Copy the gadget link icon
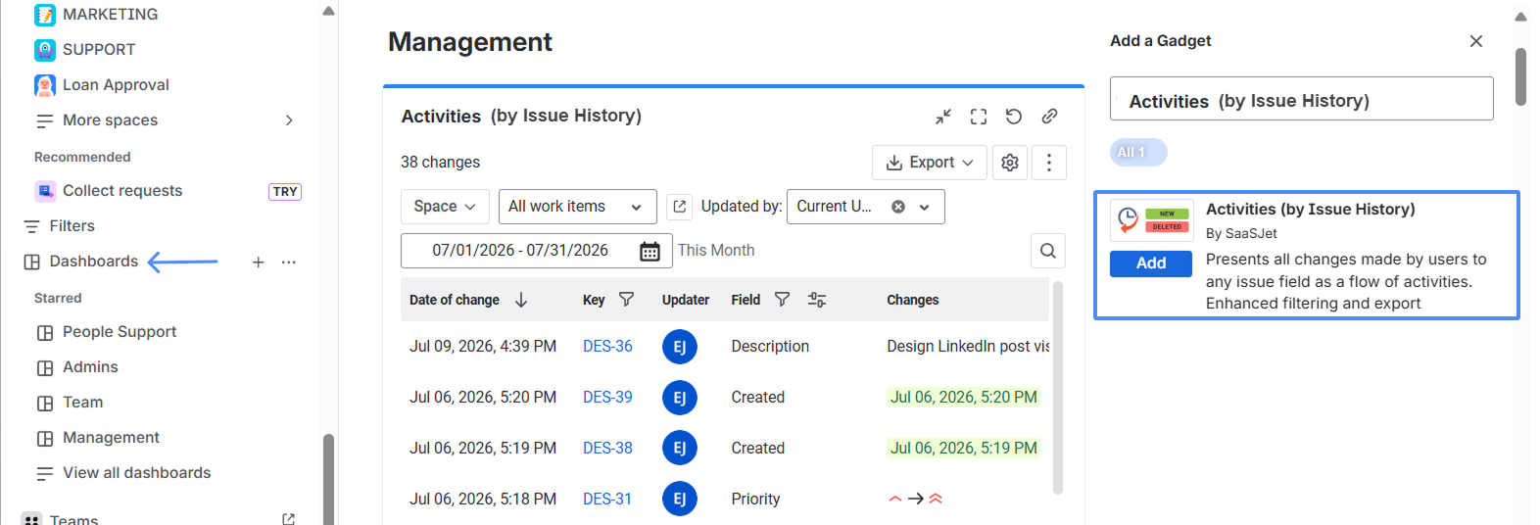Viewport: 1540px width, 525px height. 1049,117
